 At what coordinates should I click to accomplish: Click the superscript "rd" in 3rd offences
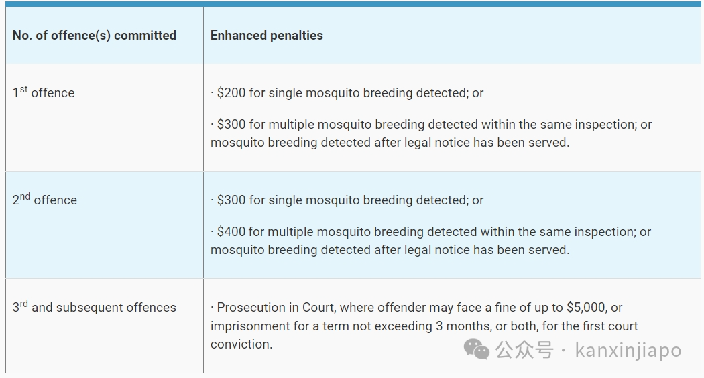[x=23, y=304]
